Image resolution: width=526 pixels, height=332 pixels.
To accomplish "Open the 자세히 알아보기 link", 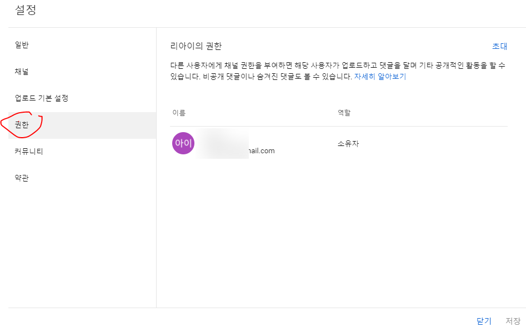I will [380, 77].
